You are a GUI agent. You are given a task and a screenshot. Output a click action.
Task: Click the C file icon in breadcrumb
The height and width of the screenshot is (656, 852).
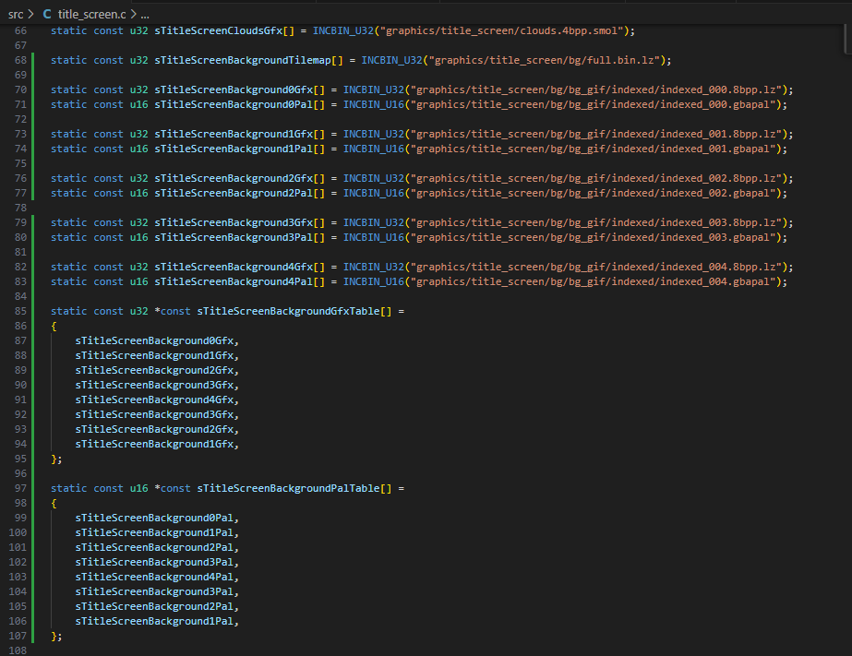click(x=47, y=15)
